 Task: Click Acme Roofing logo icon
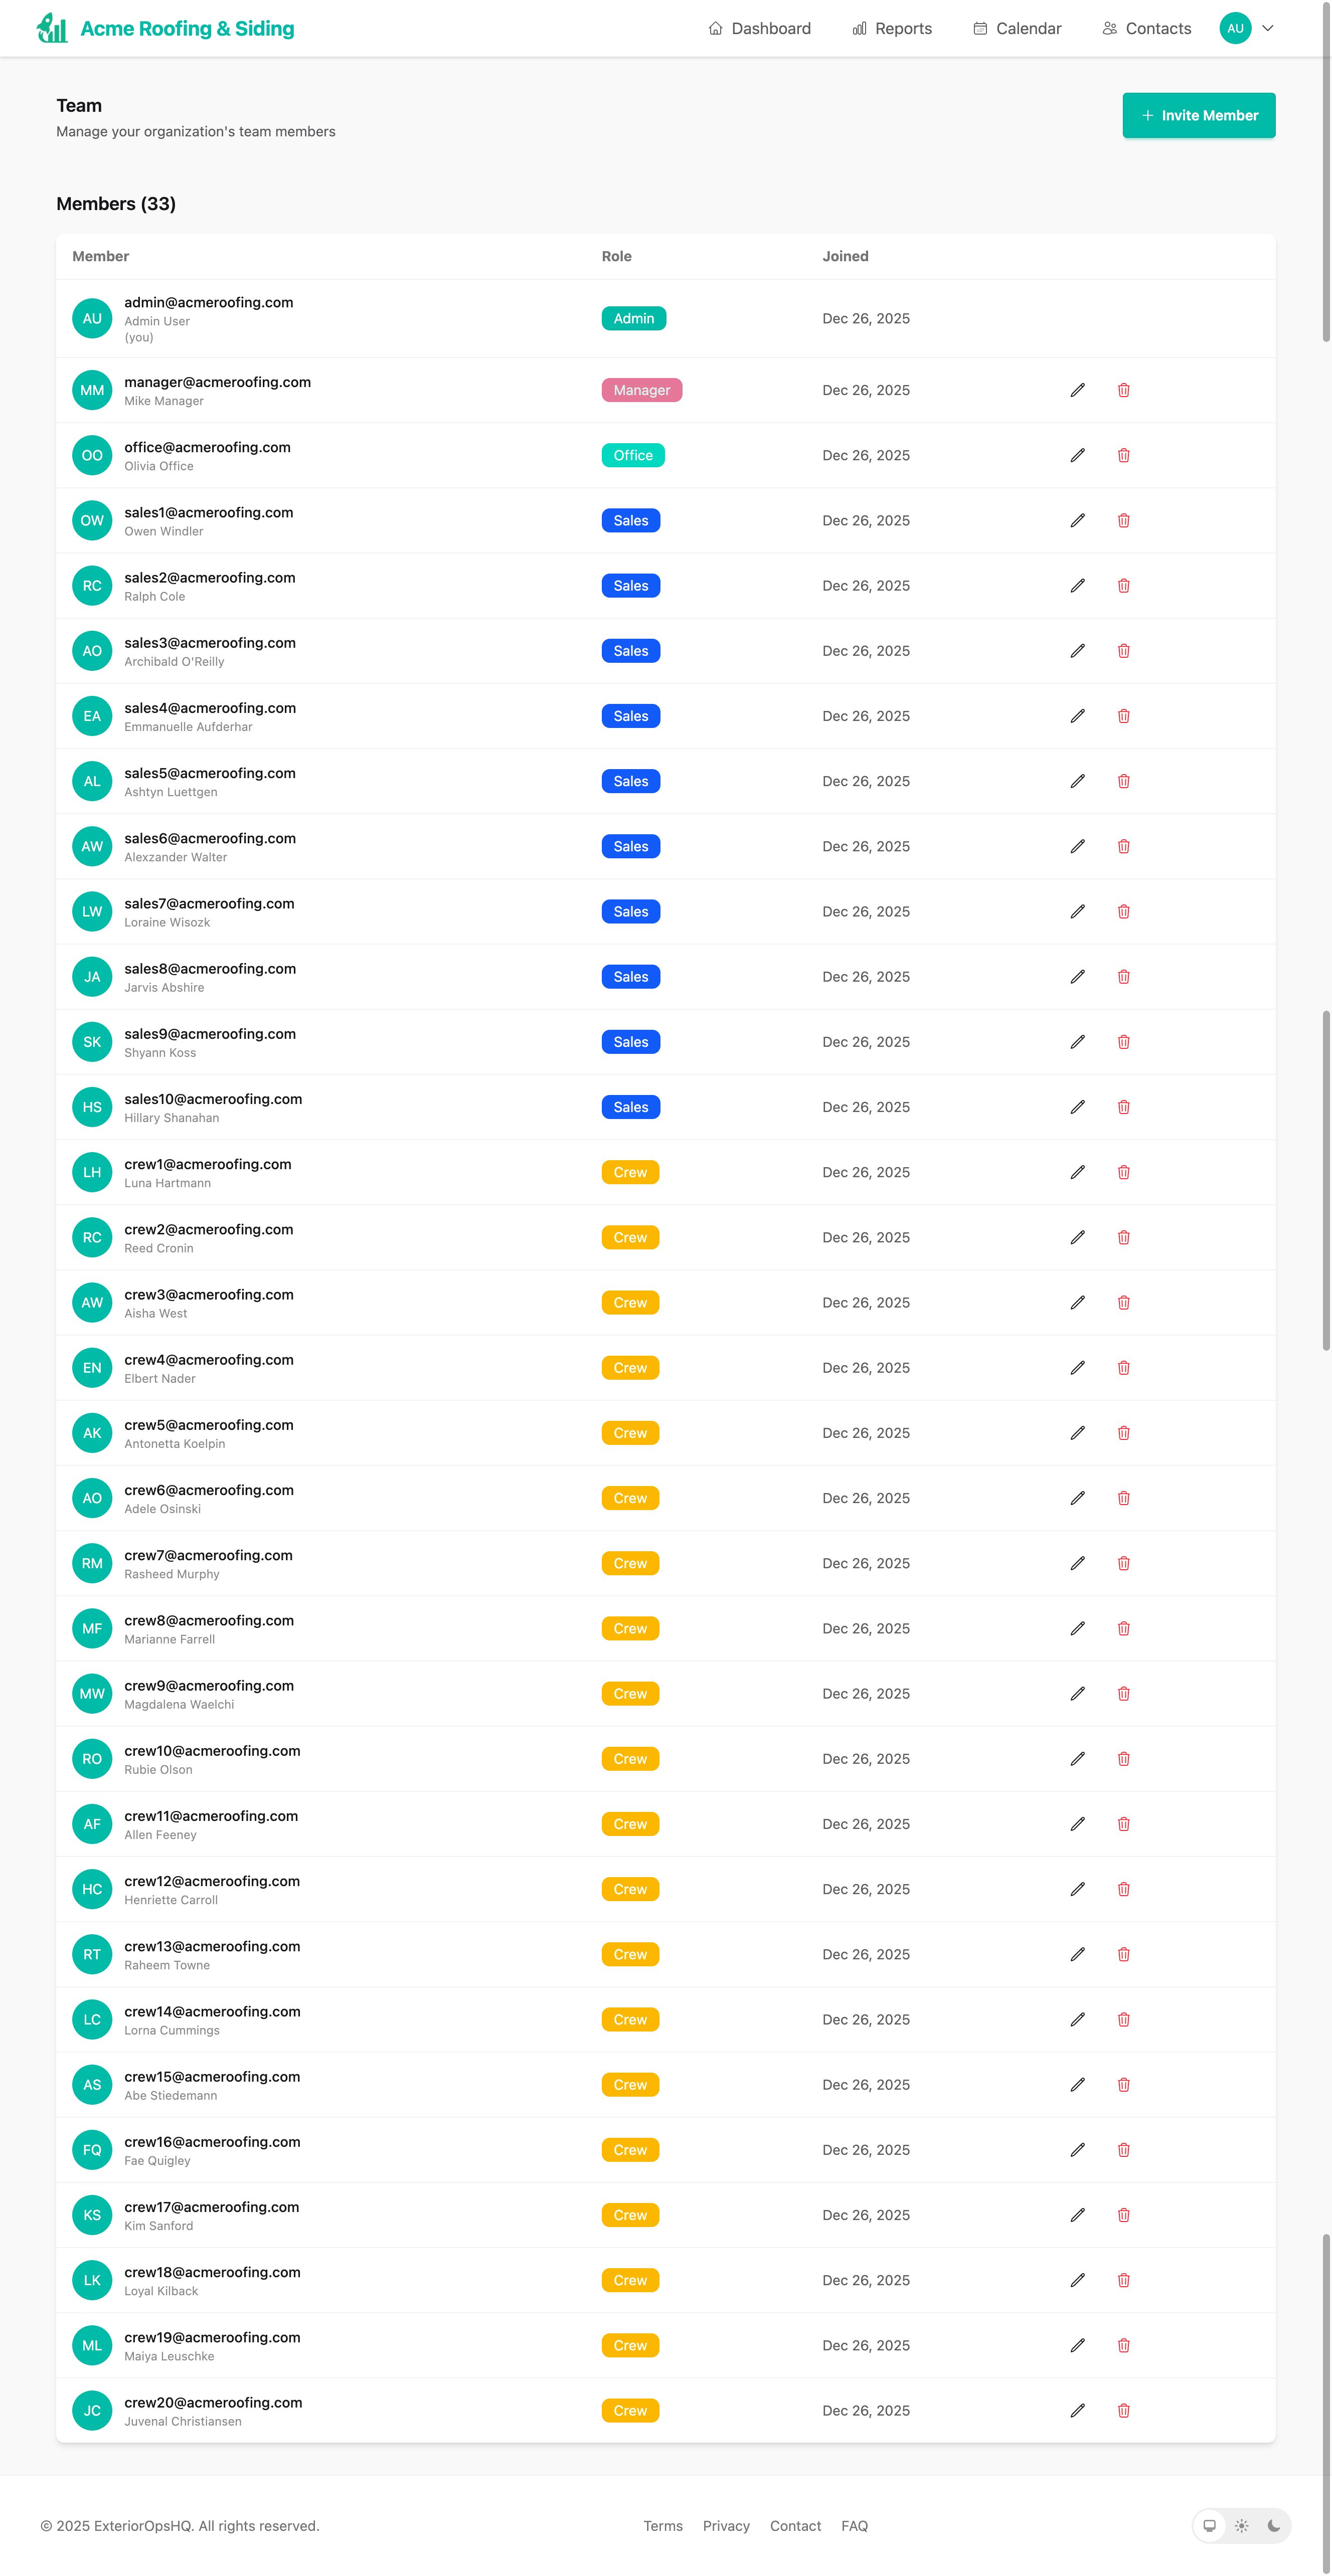pos(52,28)
